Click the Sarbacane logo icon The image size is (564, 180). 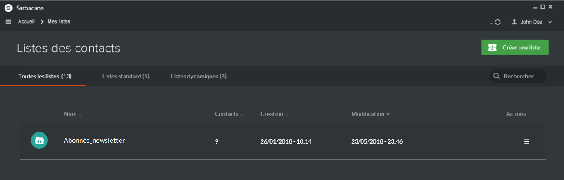coord(8,8)
